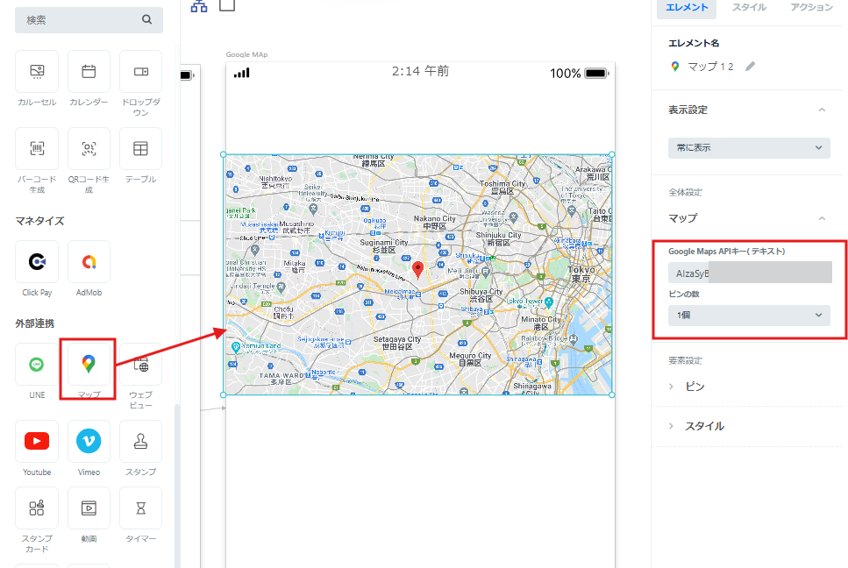Choose the Barcode generator (バーコード生成) element
Viewport: 848px width, 568px height.
pyautogui.click(x=37, y=149)
